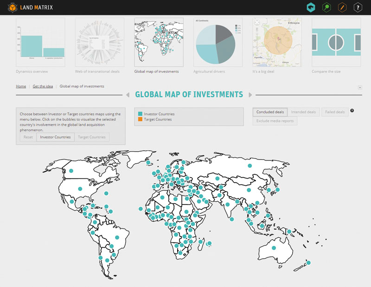371x287 pixels.
Task: Switch to Target Countries map
Action: point(91,137)
